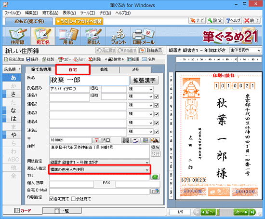Click the ヘルプ help button at top right
This screenshot has width=265, height=219.
coord(233,20)
